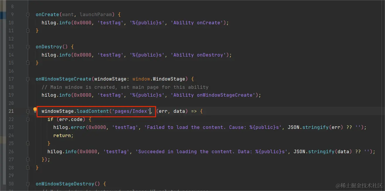Click the onDestroy method name
Screen dimensions: 385x191
pyautogui.click(x=49, y=47)
